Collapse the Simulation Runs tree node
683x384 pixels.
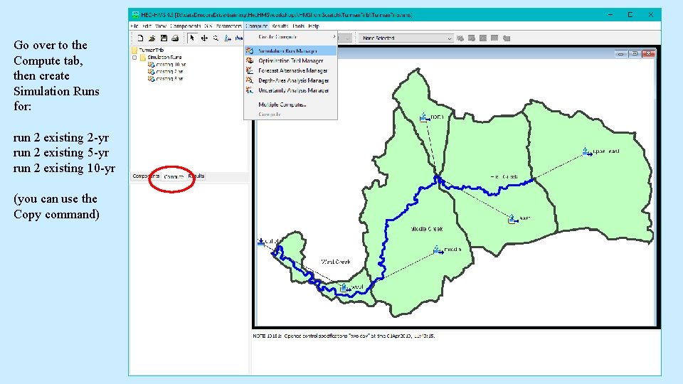coord(134,58)
